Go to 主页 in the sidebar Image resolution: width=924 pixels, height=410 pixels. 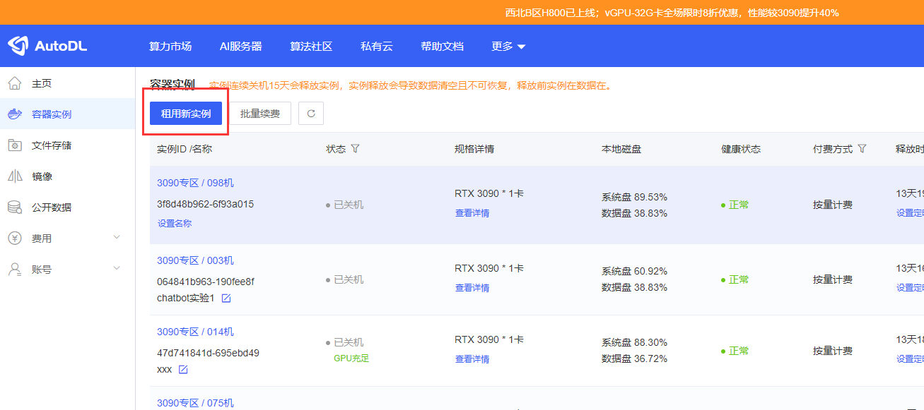point(42,84)
